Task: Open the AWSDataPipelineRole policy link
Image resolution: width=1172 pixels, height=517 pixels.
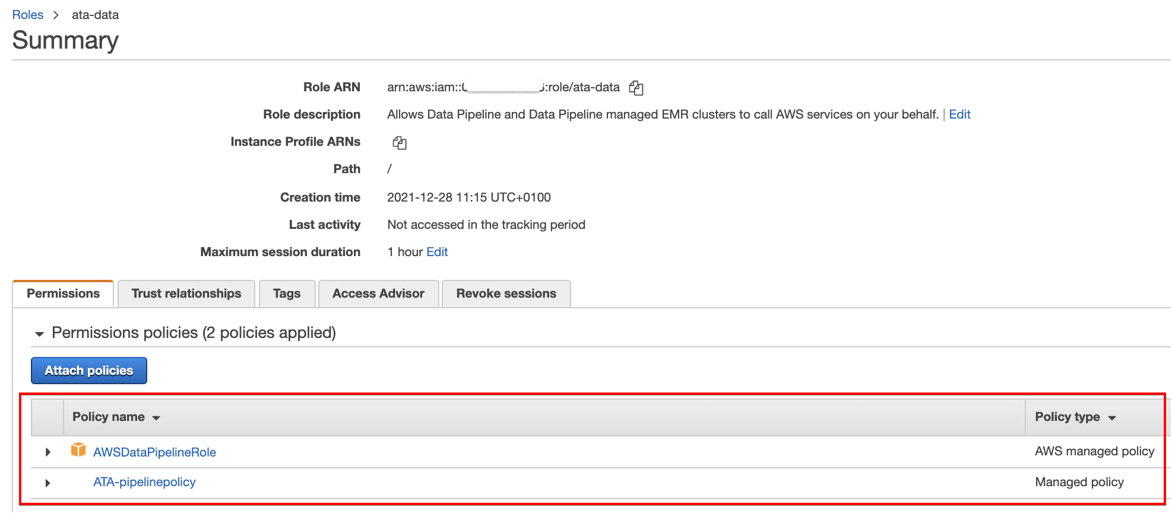Action: click(154, 452)
